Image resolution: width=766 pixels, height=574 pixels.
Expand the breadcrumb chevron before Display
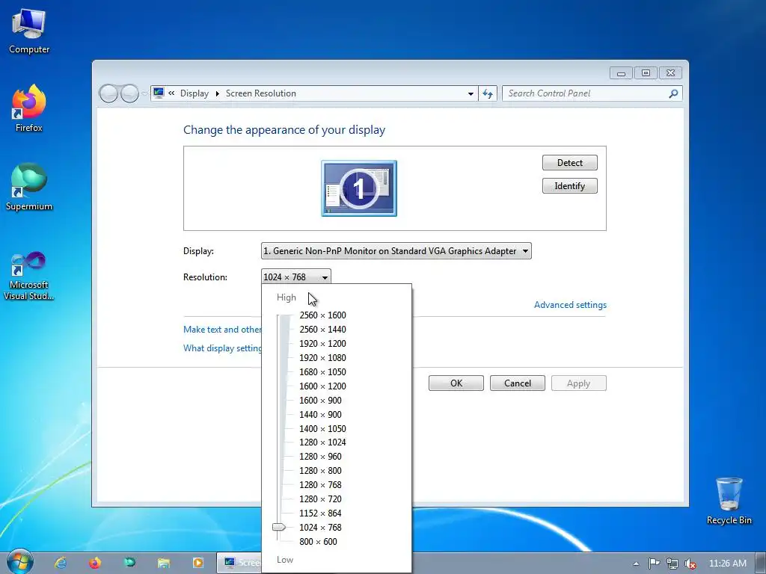(171, 93)
